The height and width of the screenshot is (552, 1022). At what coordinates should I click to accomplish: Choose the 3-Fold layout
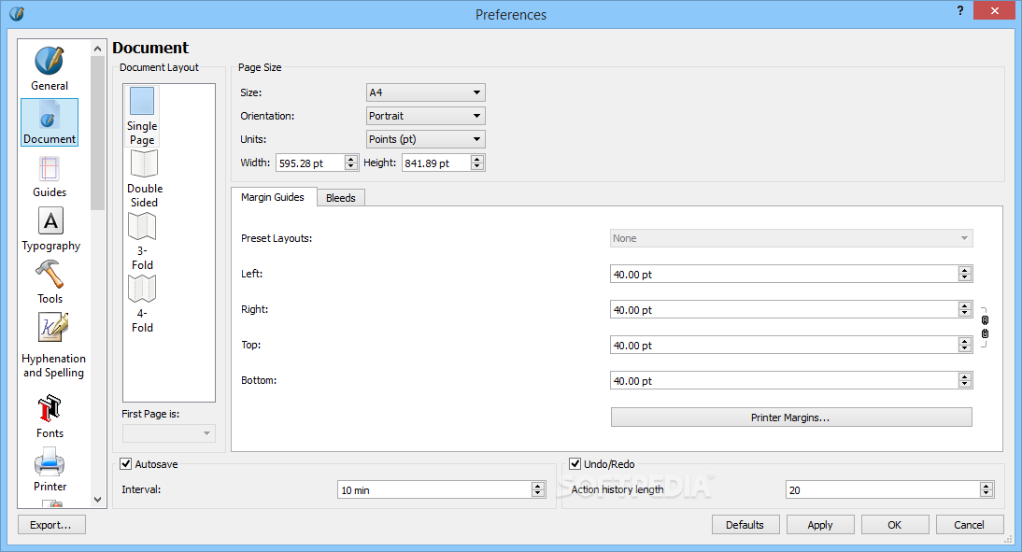coord(142,241)
